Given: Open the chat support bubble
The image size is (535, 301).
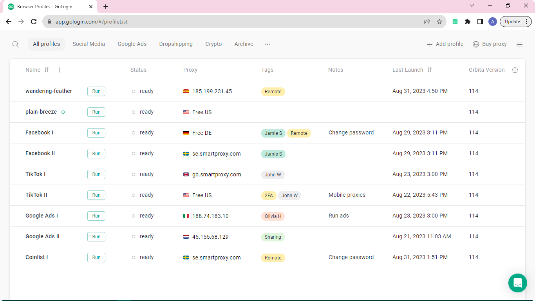Looking at the screenshot, I should tap(517, 283).
